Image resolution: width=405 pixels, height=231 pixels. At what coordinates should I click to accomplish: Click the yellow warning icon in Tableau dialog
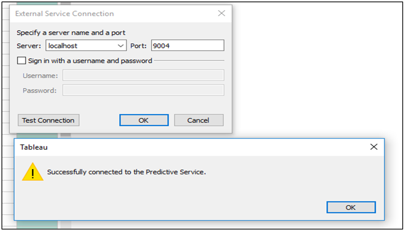click(x=32, y=172)
